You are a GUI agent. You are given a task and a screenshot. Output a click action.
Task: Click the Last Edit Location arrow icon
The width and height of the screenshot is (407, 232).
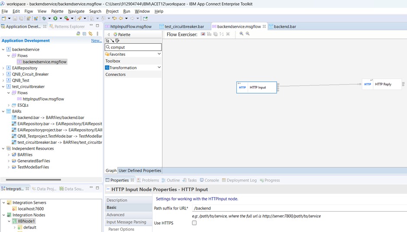tap(114, 19)
